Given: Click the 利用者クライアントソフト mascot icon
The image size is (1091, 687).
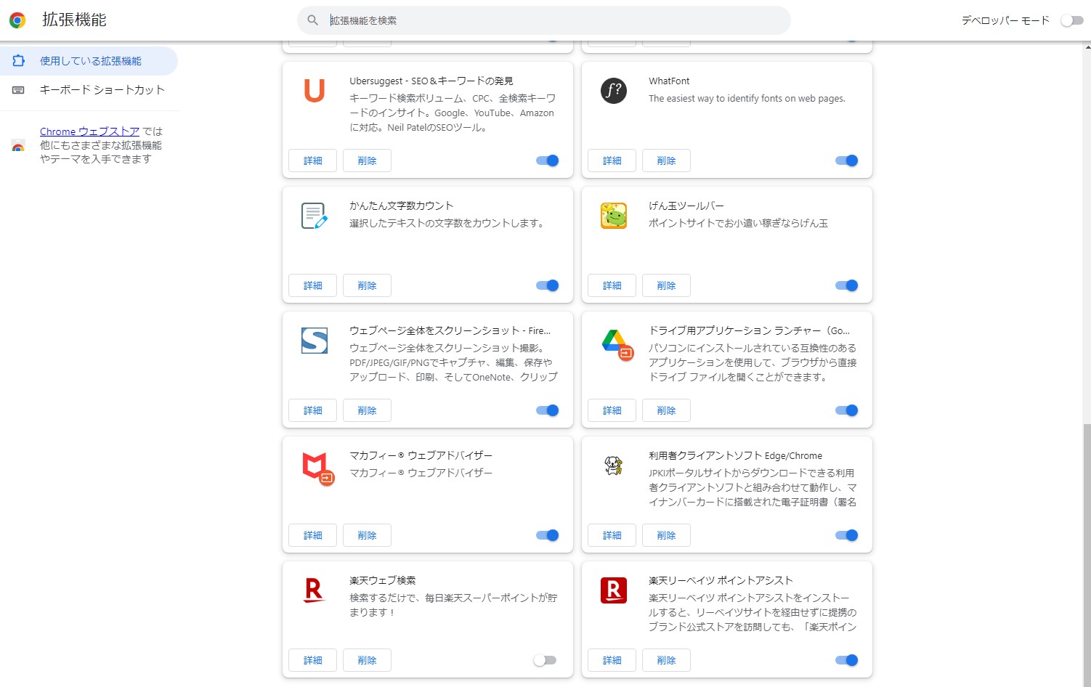Looking at the screenshot, I should pyautogui.click(x=614, y=466).
